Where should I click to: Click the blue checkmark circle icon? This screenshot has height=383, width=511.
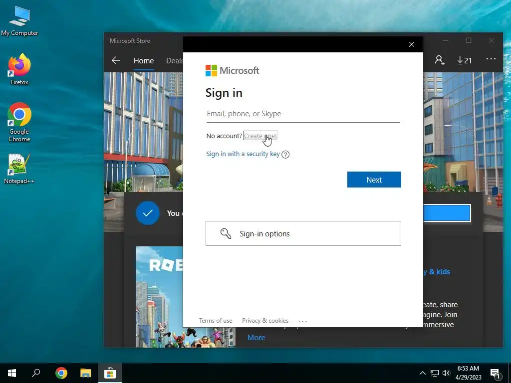(x=148, y=213)
